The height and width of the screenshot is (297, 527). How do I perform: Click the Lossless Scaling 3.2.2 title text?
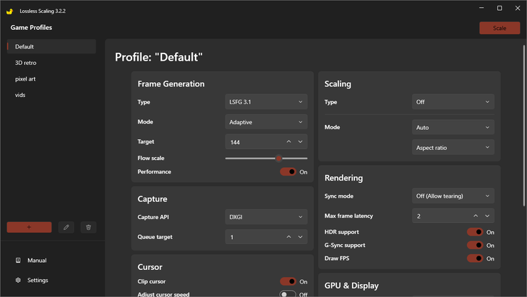pos(43,11)
